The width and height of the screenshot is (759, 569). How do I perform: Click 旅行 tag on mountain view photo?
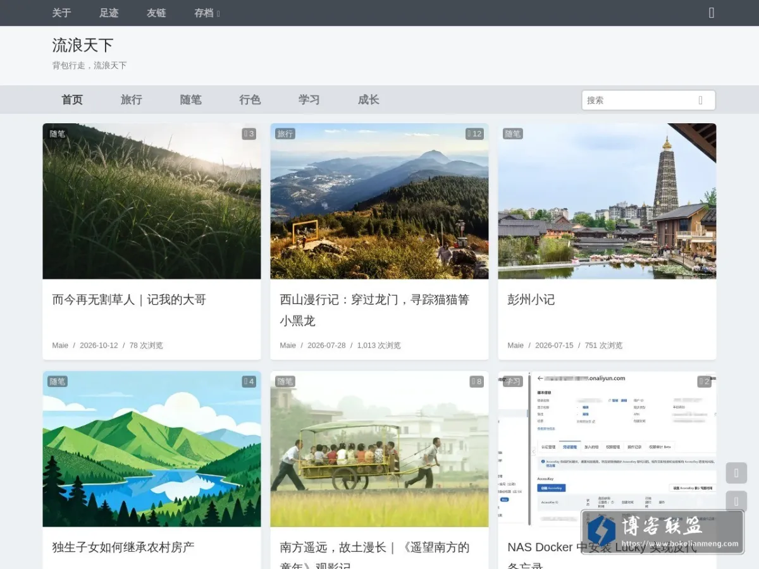click(285, 134)
